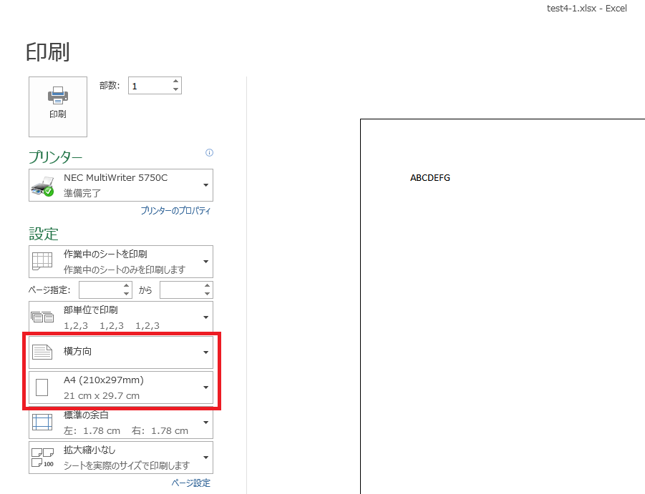
Task: Click the ending page field after から
Action: (181, 290)
